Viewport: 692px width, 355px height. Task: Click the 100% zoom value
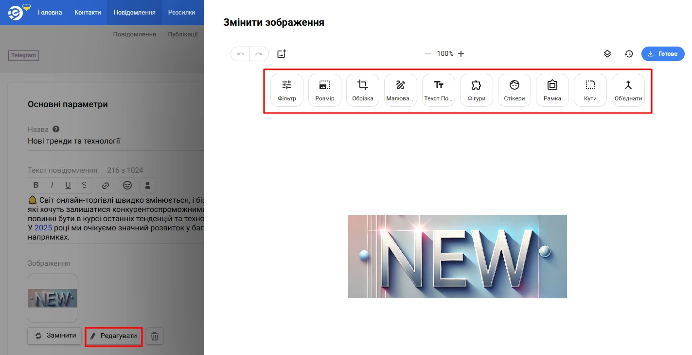[445, 54]
